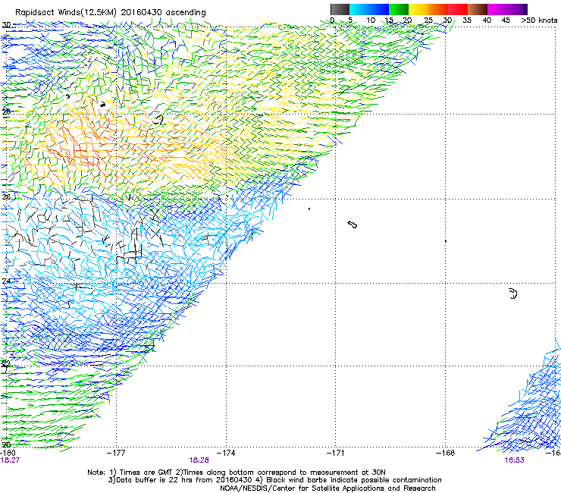Click the NOAA/NESDIS credit line
Screen dimensions: 561x493
328,488
